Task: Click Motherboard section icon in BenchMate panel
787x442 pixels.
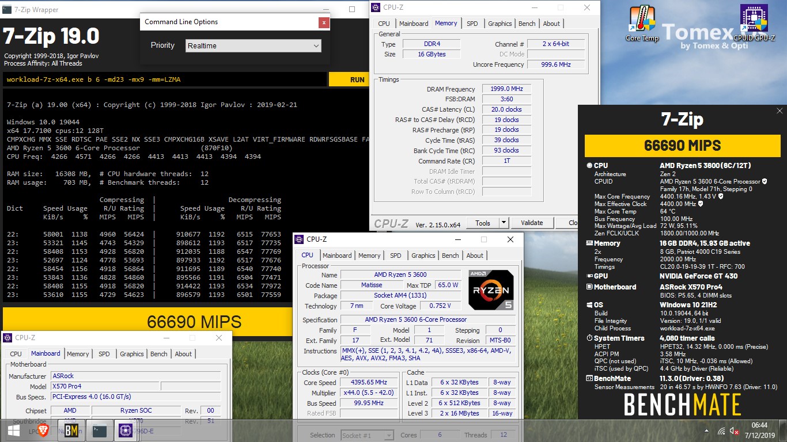Action: point(589,287)
